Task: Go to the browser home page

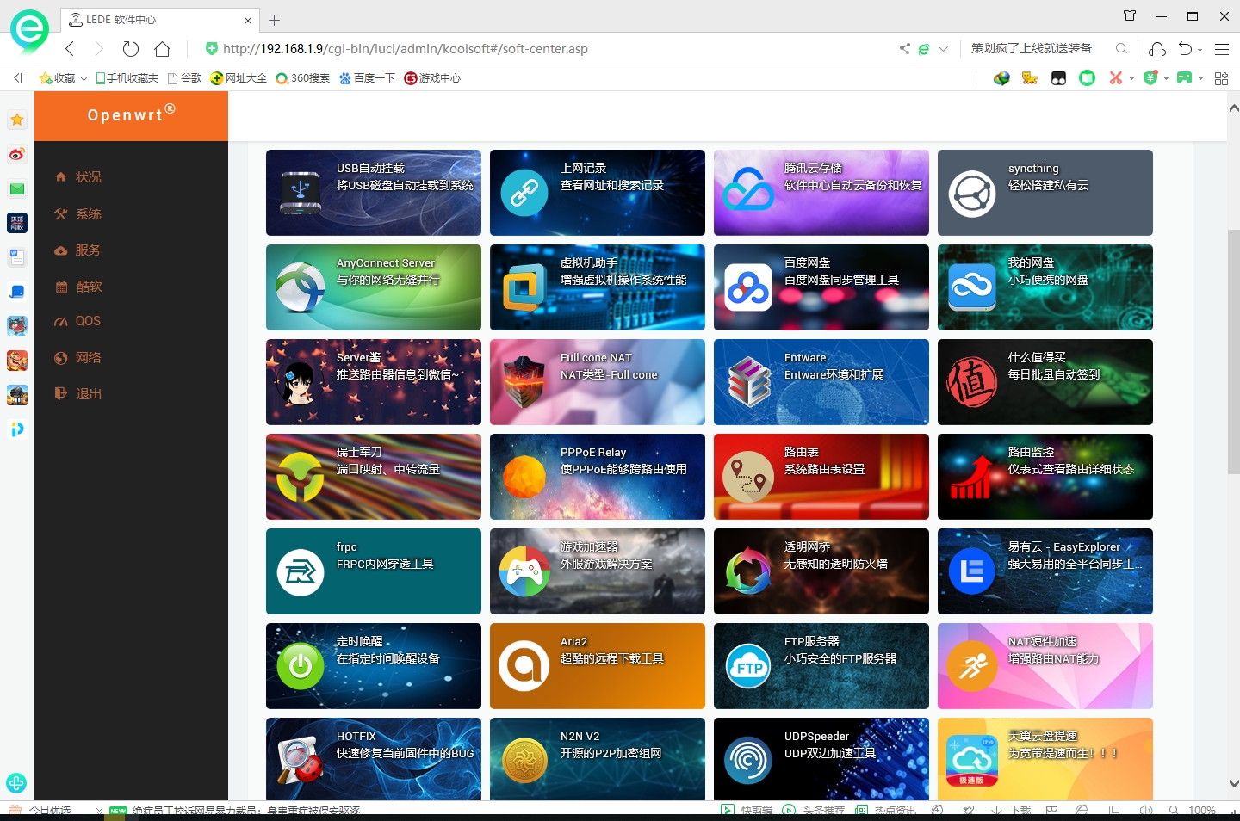Action: pos(162,49)
